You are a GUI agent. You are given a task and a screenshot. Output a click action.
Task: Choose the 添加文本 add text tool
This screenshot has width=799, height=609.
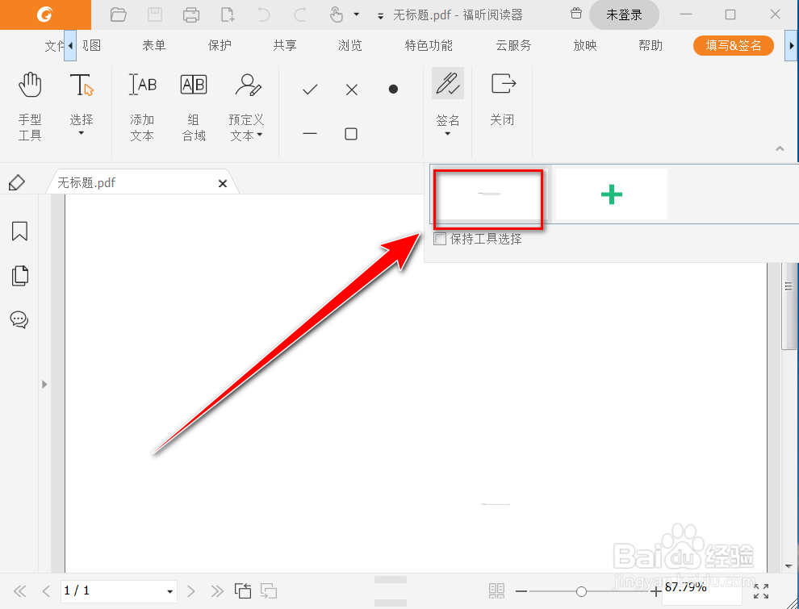pos(142,106)
